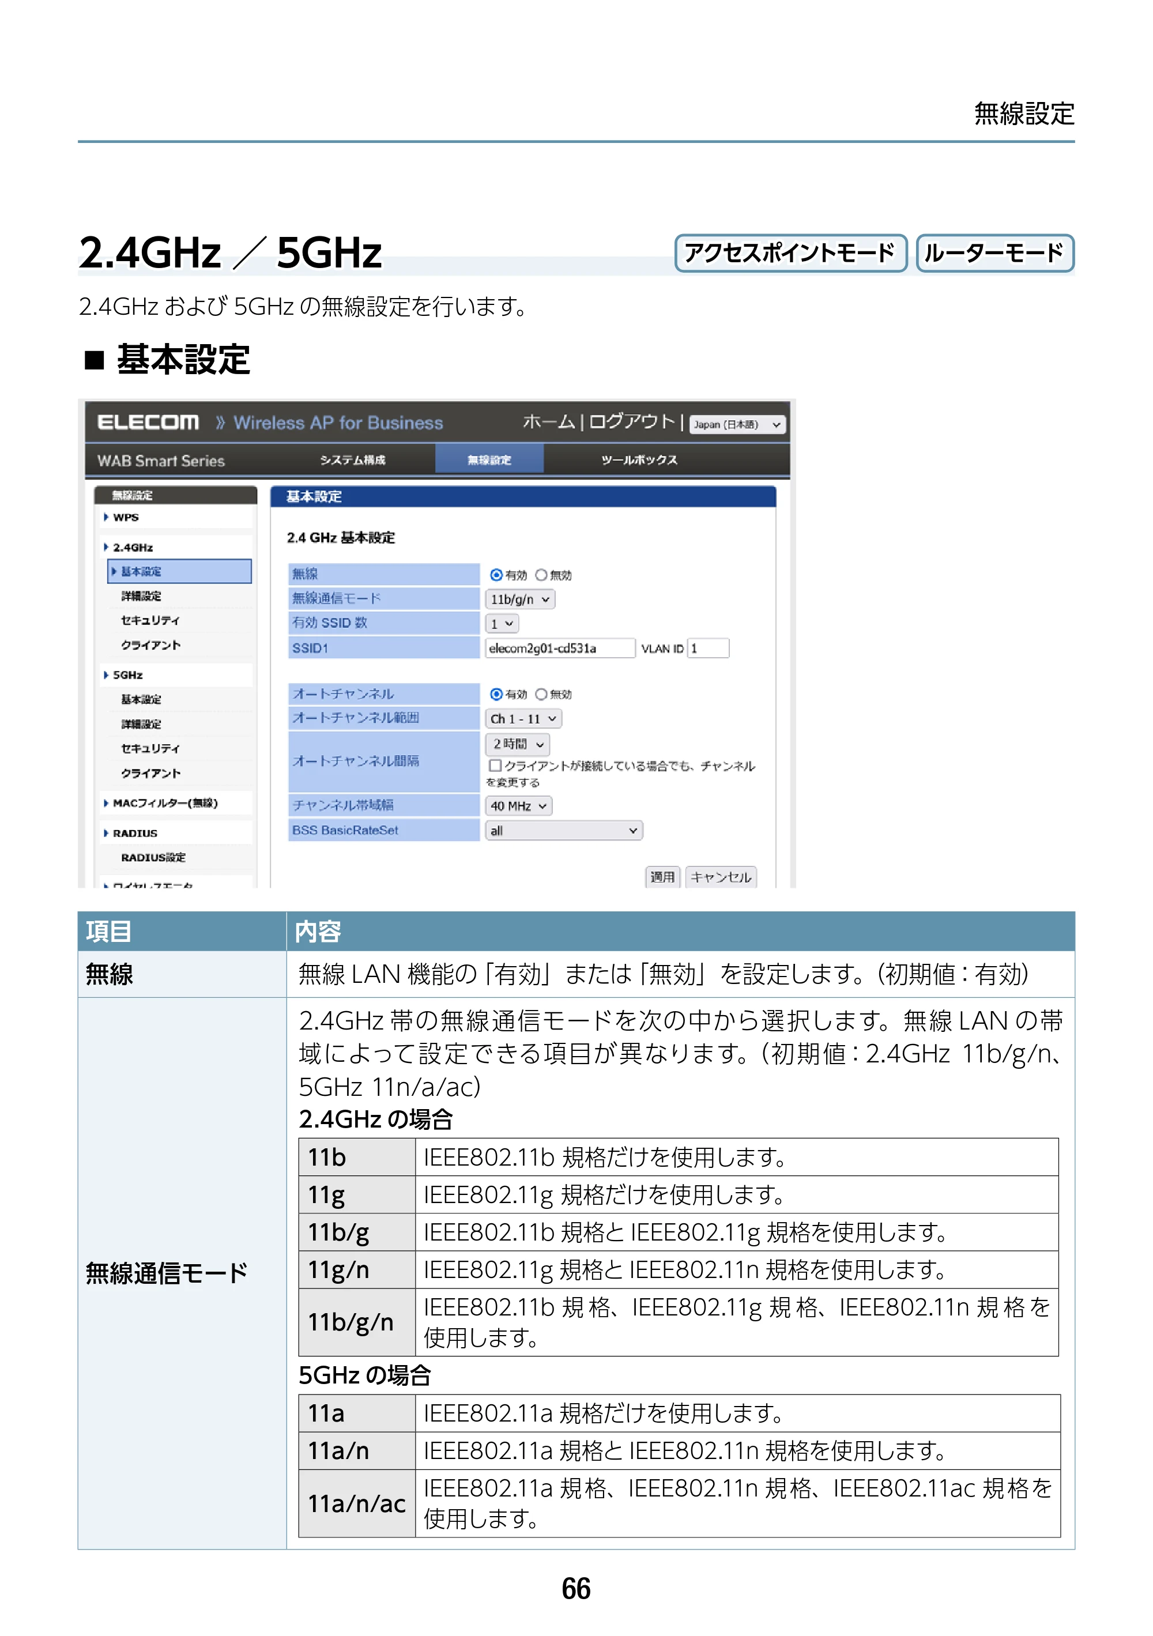Switch to the システム構成 tab
Screen dimensions: 1153x1636
pyautogui.click(x=352, y=460)
